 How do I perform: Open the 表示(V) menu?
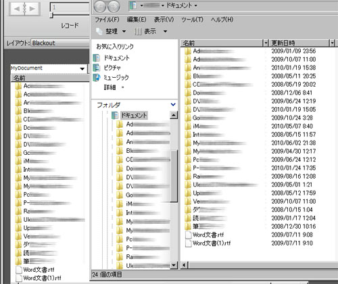click(x=164, y=20)
